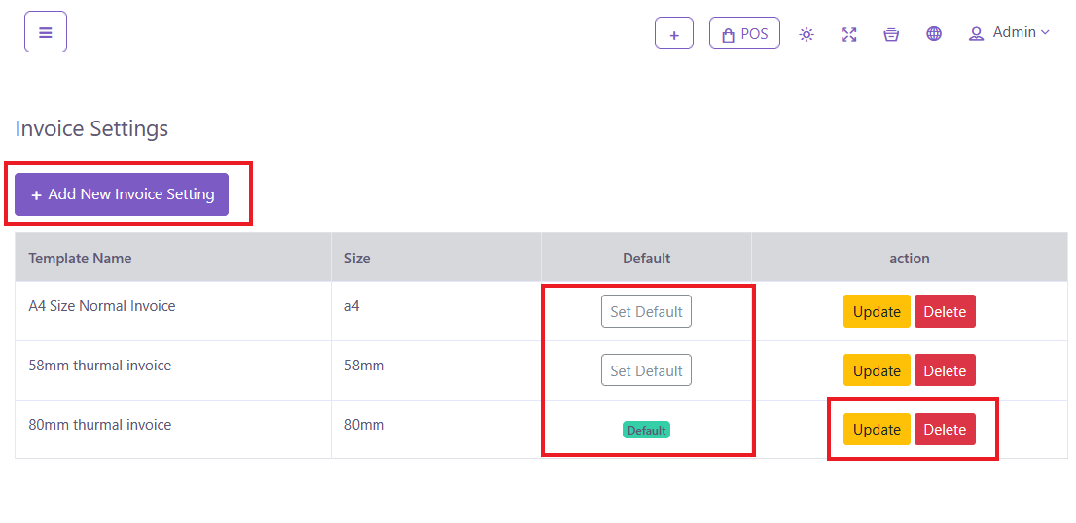Update the 58mm thurmal invoice
The width and height of the screenshot is (1076, 523).
877,370
